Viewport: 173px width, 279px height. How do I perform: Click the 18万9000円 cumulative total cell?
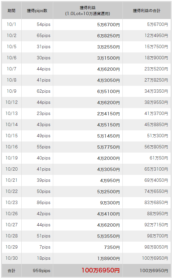(x=147, y=58)
